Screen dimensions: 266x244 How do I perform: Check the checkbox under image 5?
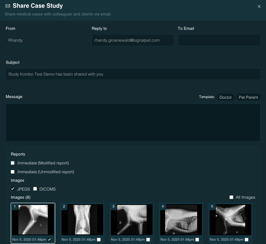pos(247,240)
